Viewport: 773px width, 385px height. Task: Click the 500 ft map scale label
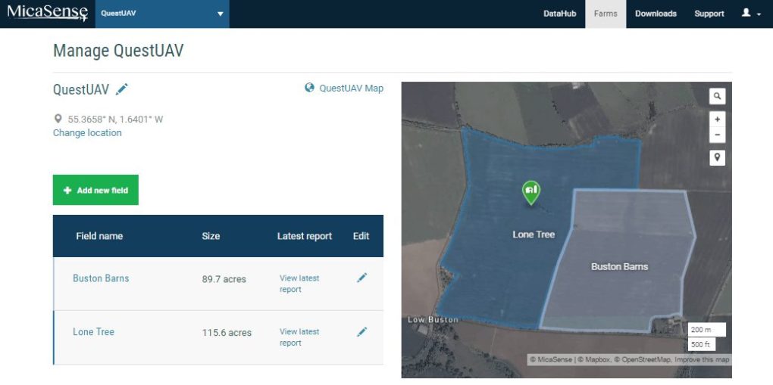point(702,344)
